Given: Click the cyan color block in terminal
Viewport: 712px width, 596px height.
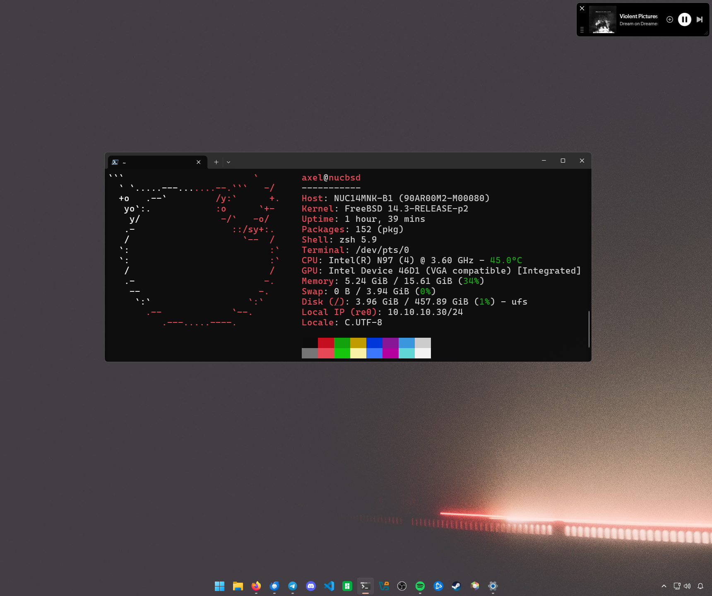Looking at the screenshot, I should pyautogui.click(x=407, y=353).
